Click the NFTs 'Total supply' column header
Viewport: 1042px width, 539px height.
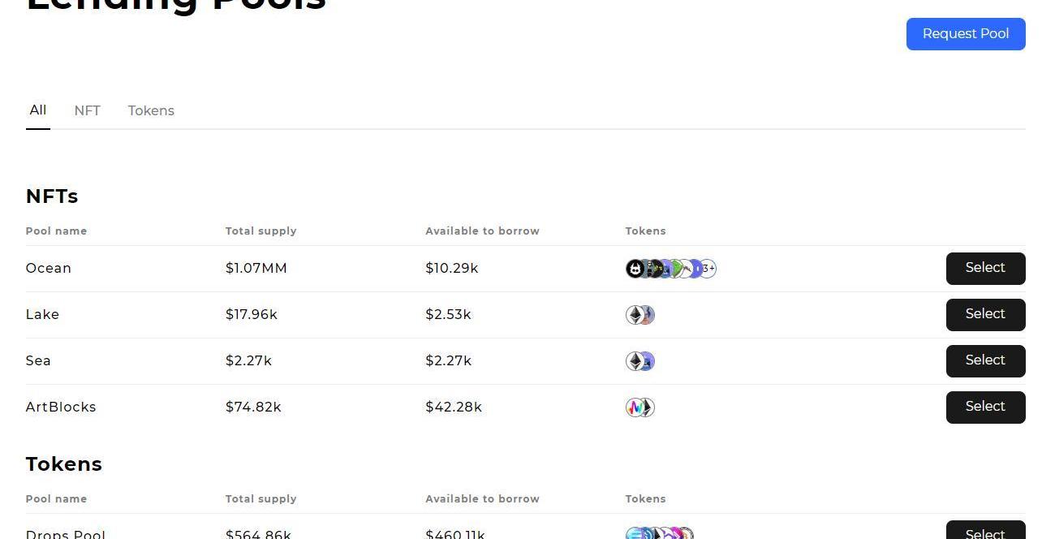tap(261, 231)
